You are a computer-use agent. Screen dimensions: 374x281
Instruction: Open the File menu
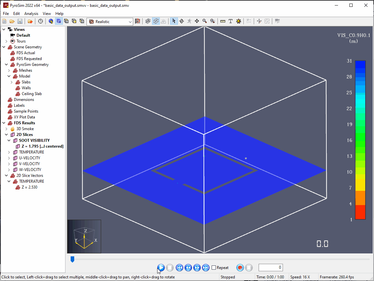tap(6, 14)
